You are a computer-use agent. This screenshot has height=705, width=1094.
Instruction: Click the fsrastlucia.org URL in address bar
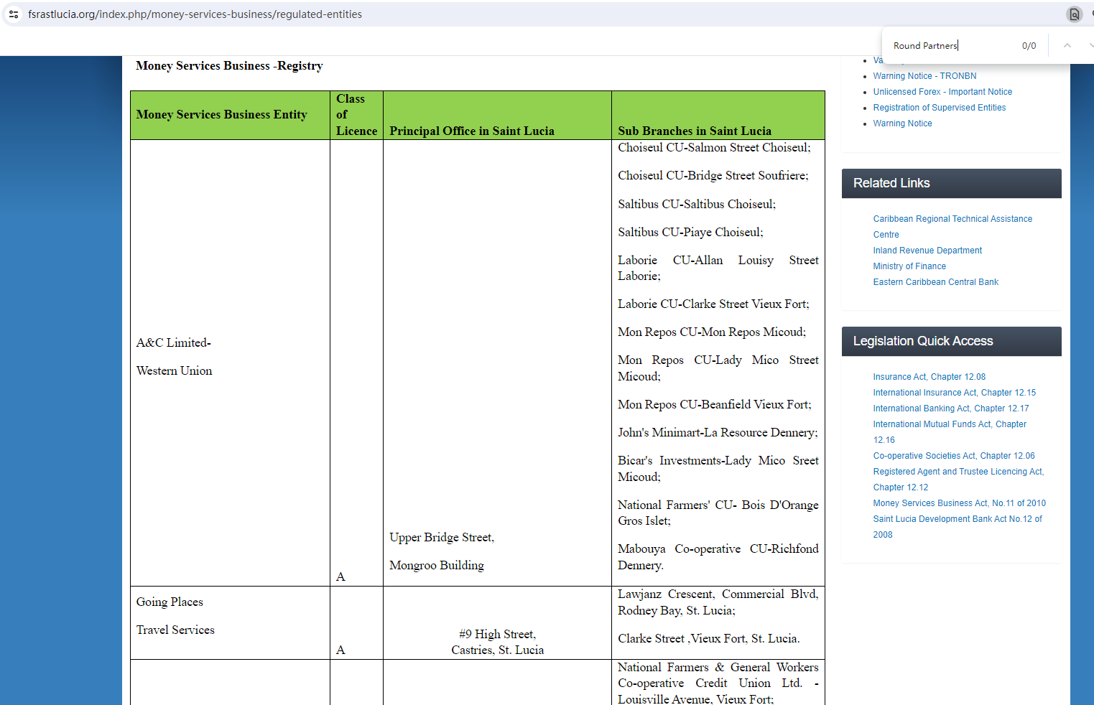pyautogui.click(x=195, y=14)
